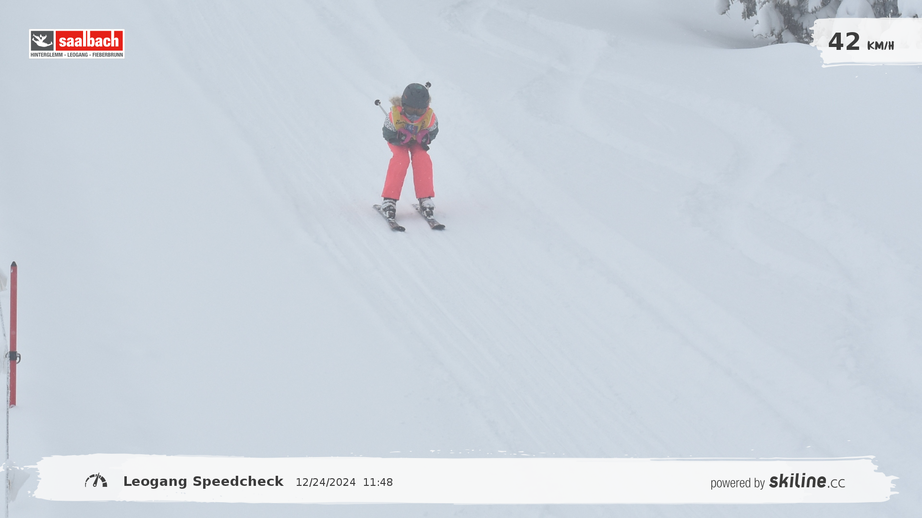Click the skier emblem in Saalbach logo
922x518 pixels.
click(x=42, y=41)
